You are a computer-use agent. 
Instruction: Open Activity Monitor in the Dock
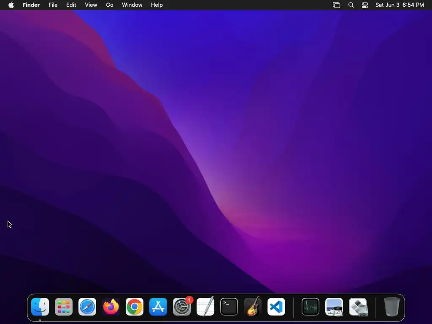point(310,307)
